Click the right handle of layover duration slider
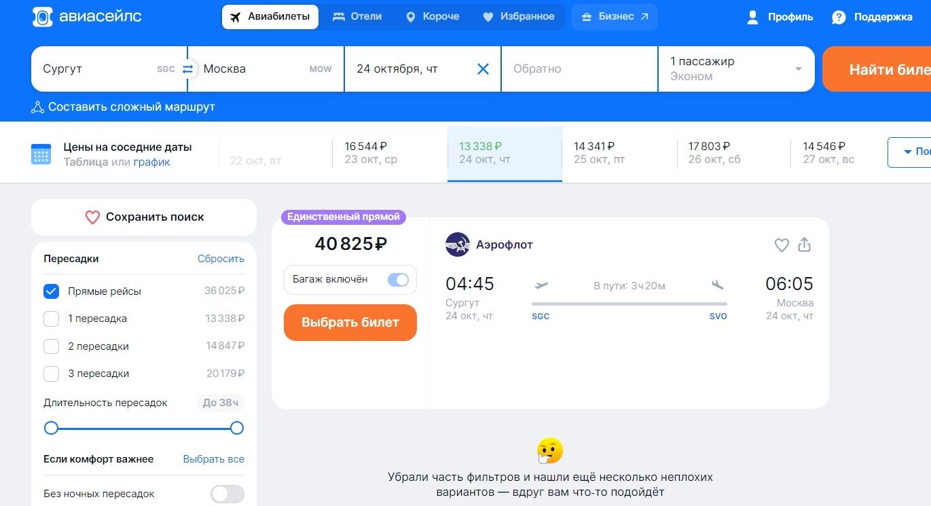Viewport: 931px width, 506px height. click(236, 428)
